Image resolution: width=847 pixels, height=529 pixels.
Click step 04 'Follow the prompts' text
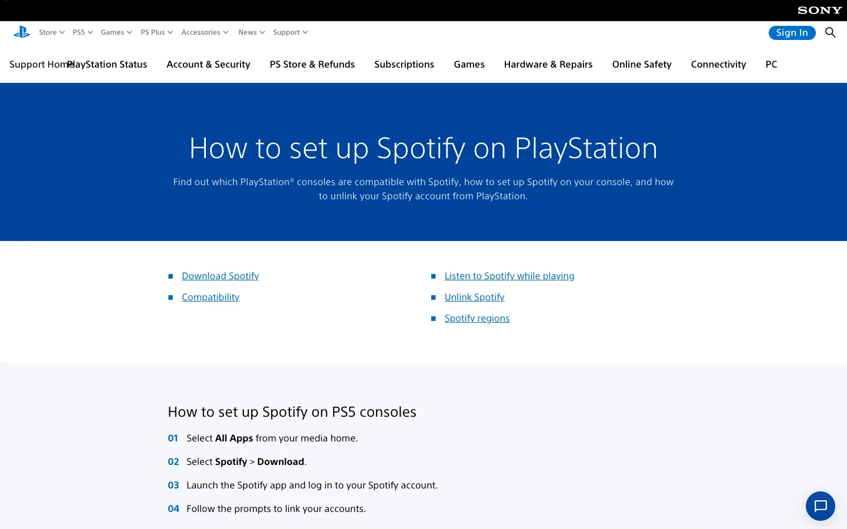[x=276, y=509]
